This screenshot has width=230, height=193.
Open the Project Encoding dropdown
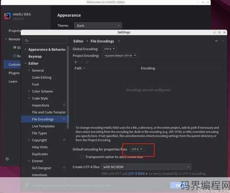[120, 56]
